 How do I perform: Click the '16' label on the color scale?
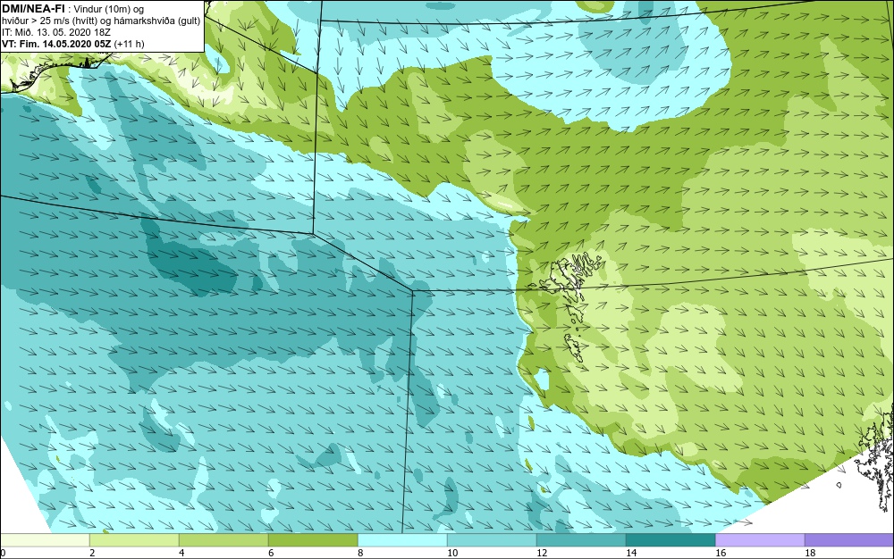721,553
